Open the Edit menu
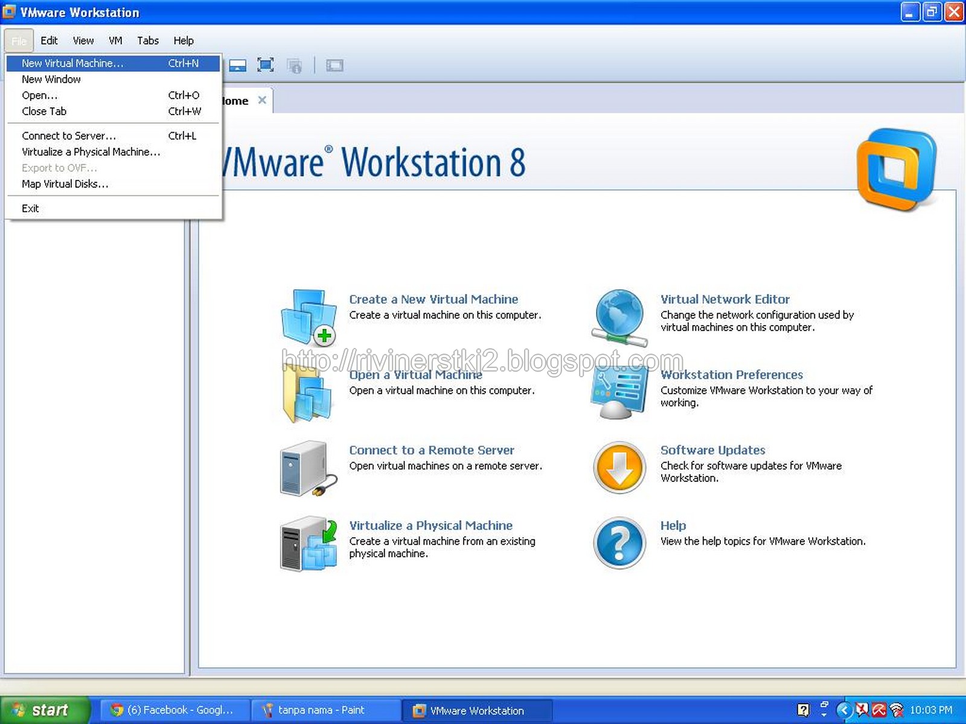Image resolution: width=966 pixels, height=724 pixels. click(49, 40)
